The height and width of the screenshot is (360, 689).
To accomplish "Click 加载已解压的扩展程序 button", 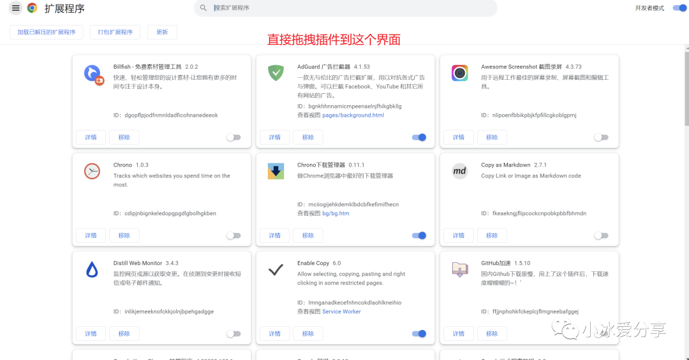I will [x=46, y=32].
